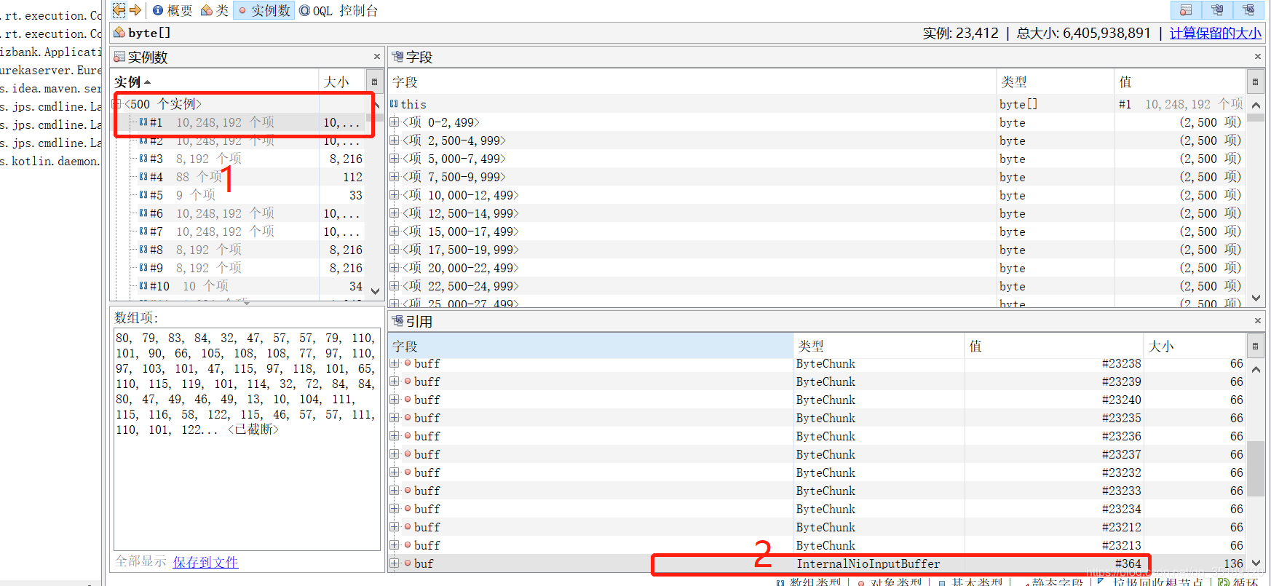Open column chooser icon in fields table
Viewport: 1271px width, 586px height.
[1256, 82]
